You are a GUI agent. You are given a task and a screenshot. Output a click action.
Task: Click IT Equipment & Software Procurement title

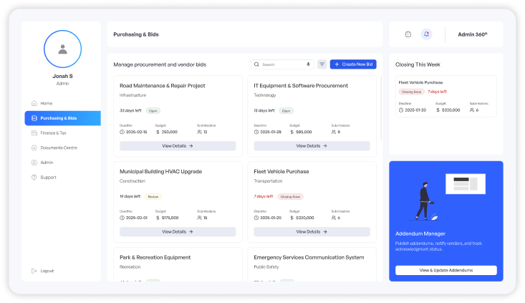pyautogui.click(x=301, y=86)
